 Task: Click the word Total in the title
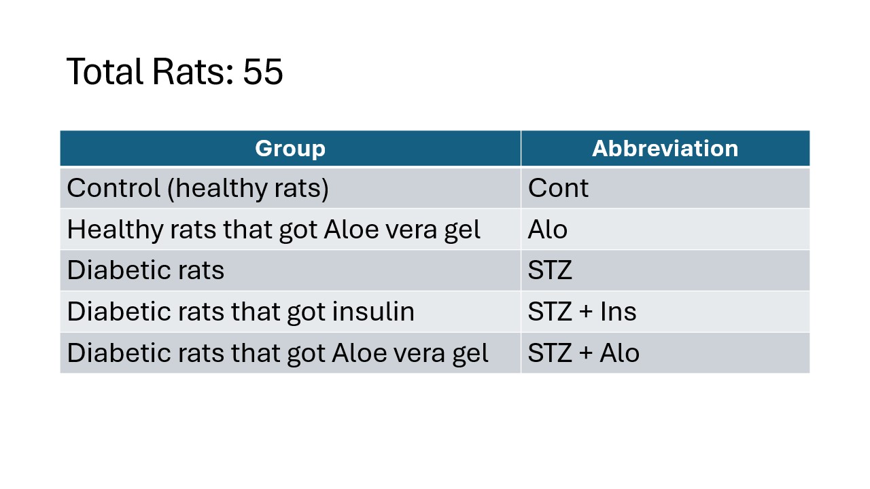click(105, 71)
